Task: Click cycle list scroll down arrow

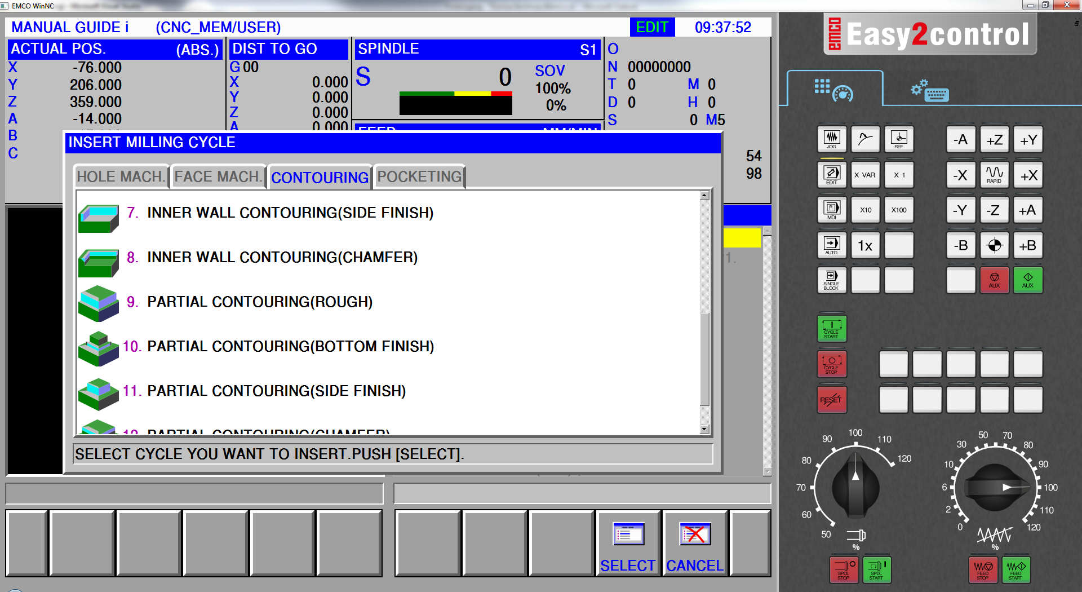Action: click(704, 429)
